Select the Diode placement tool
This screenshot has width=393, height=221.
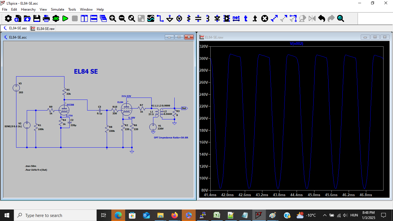217,18
